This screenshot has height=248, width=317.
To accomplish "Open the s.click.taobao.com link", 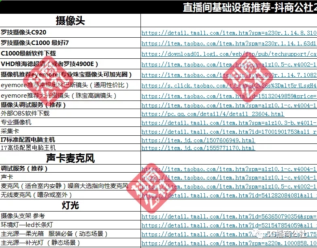I will click(x=229, y=86).
